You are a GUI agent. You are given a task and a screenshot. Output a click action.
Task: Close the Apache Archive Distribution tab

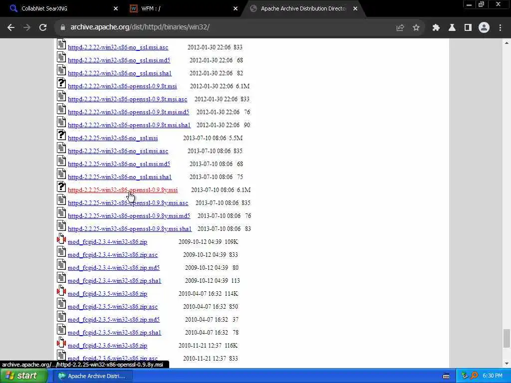click(355, 9)
